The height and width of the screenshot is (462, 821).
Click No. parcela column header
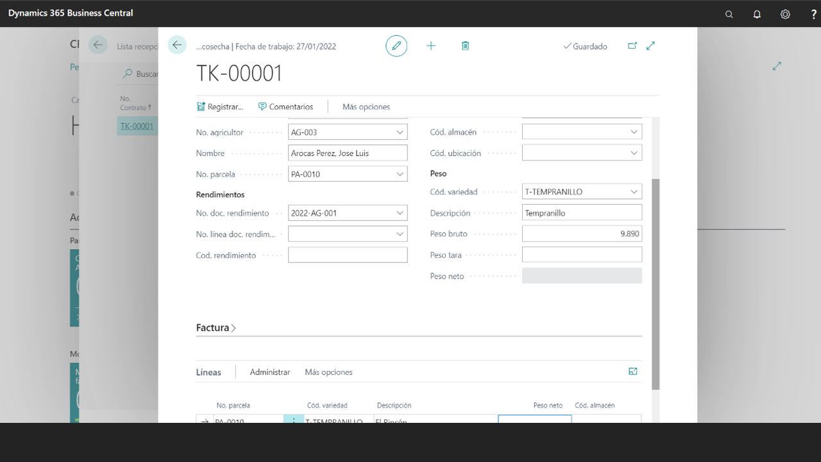(x=233, y=406)
